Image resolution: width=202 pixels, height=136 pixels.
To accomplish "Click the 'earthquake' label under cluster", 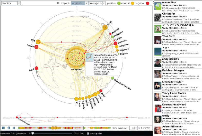I will click(x=76, y=69).
